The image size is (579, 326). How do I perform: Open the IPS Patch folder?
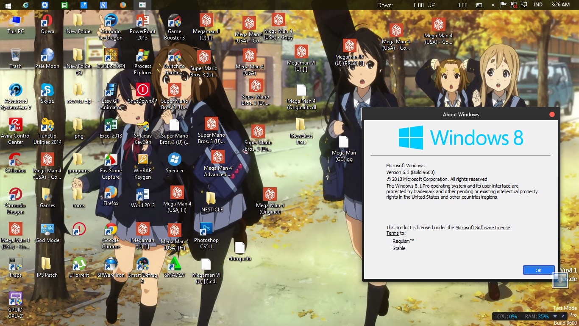click(47, 267)
